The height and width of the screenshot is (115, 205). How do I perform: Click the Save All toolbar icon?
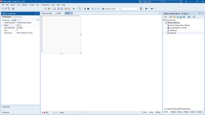click(58, 9)
